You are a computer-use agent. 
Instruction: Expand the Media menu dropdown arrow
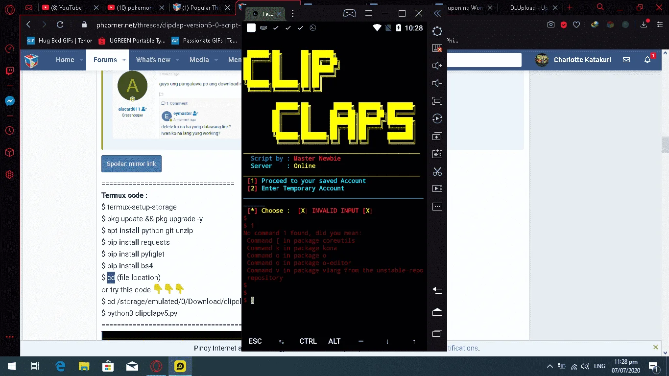(x=215, y=60)
